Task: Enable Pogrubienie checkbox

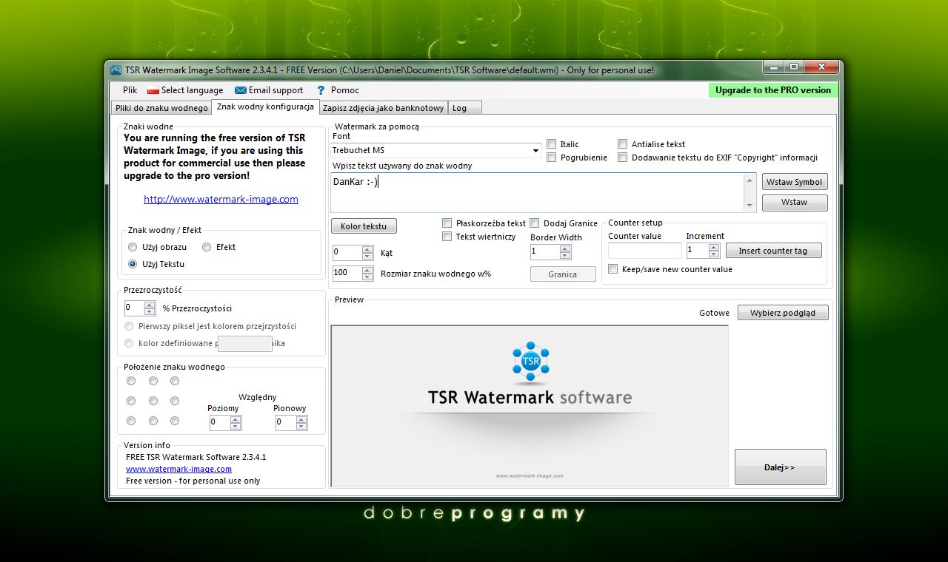Action: click(x=552, y=158)
